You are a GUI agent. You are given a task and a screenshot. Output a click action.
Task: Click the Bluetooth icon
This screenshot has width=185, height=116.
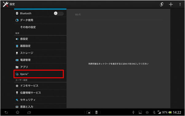point(17,13)
